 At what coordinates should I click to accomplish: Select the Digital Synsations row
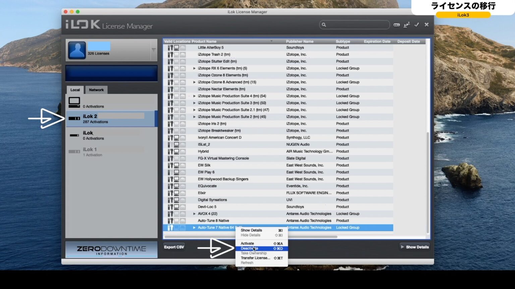pyautogui.click(x=278, y=200)
